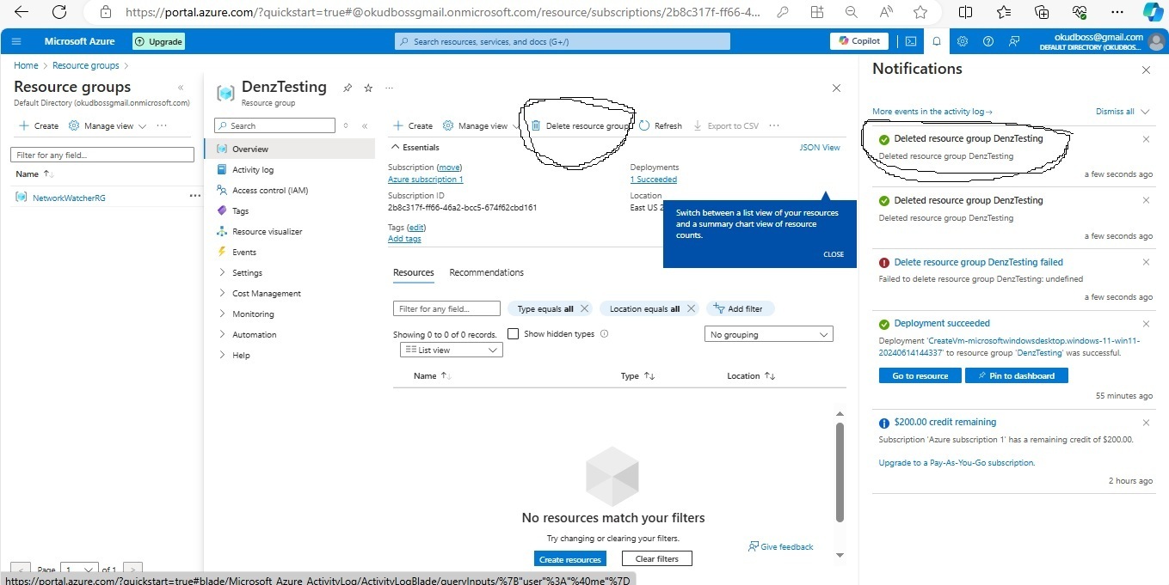Open Azure subscription 1 link
1169x585 pixels.
click(425, 180)
